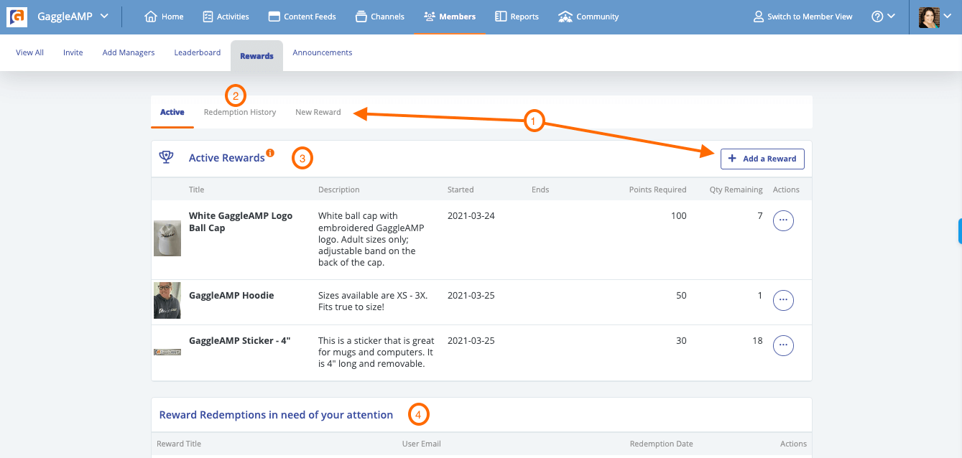
Task: Click the Switch to Member View person icon
Action: [x=759, y=17]
